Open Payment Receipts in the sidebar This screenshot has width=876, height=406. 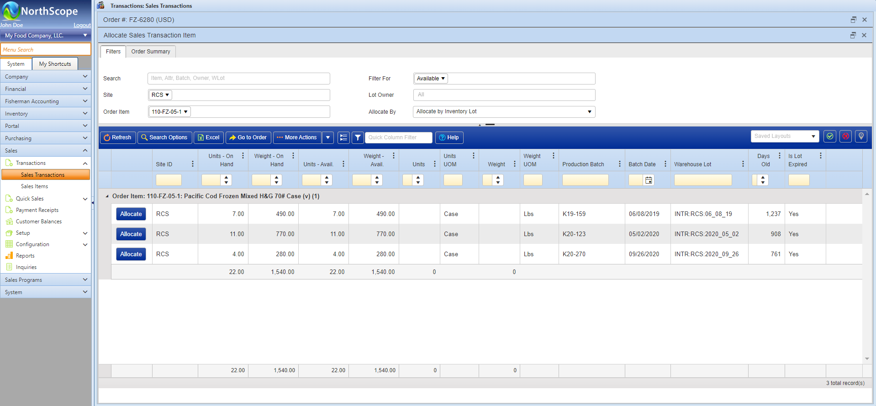coord(37,210)
